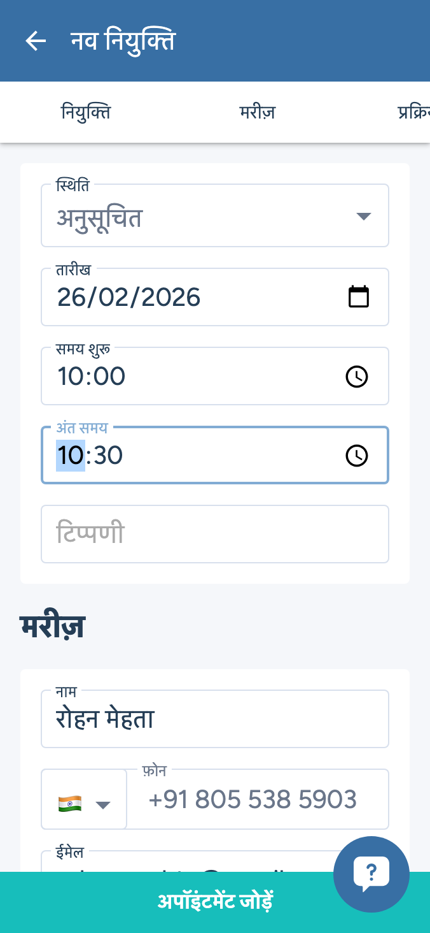Click the फ़ोन number input field
Screen dimensions: 430x933
tap(254, 799)
